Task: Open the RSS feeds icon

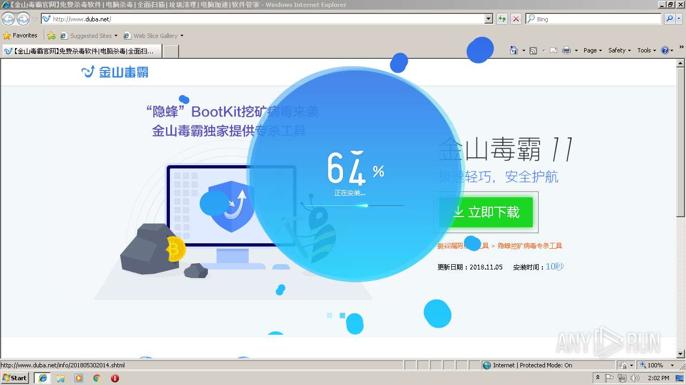Action: (x=533, y=50)
